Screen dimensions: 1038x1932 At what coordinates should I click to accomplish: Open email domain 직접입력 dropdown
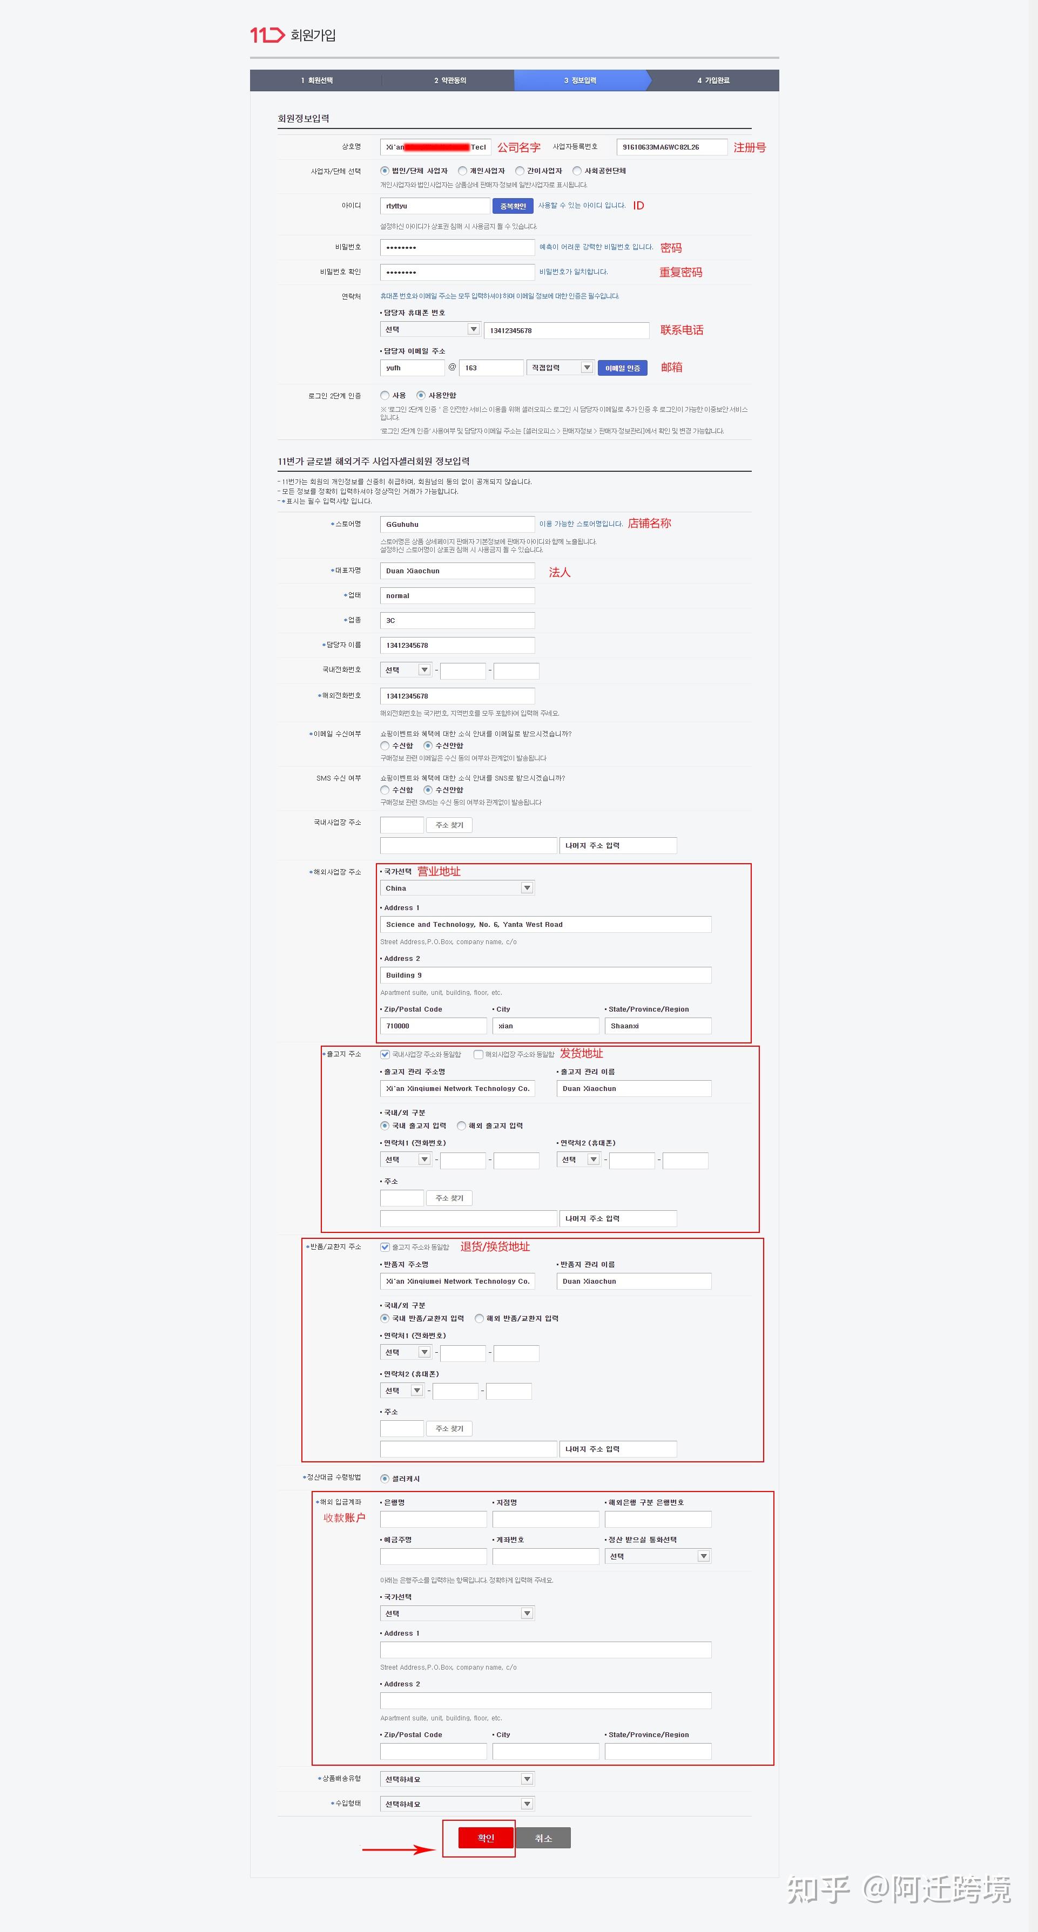560,368
